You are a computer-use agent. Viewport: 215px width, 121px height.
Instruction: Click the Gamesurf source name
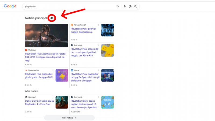pos(32,97)
